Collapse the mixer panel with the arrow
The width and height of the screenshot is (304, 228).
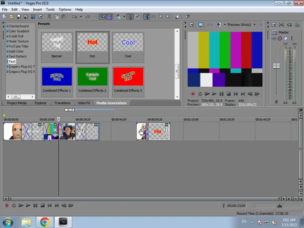268,27
